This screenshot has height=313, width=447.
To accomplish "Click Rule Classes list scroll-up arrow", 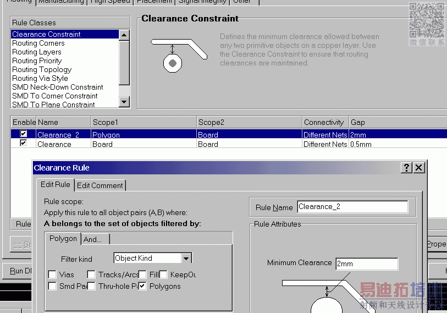I will (x=124, y=35).
